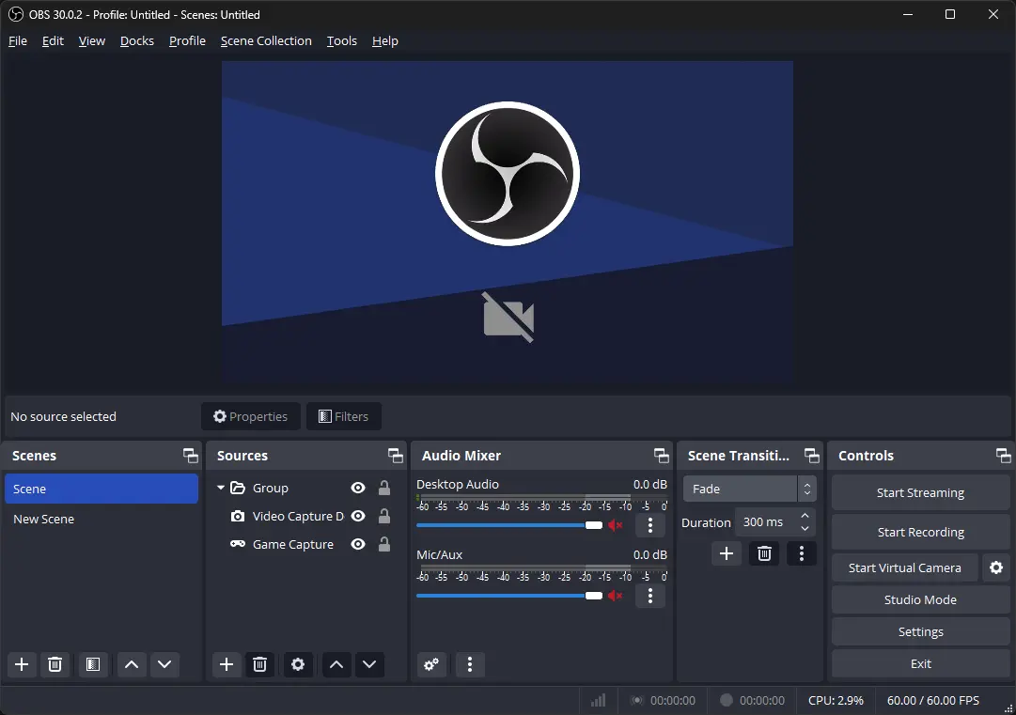Open the View menu
Viewport: 1016px width, 715px height.
(92, 40)
